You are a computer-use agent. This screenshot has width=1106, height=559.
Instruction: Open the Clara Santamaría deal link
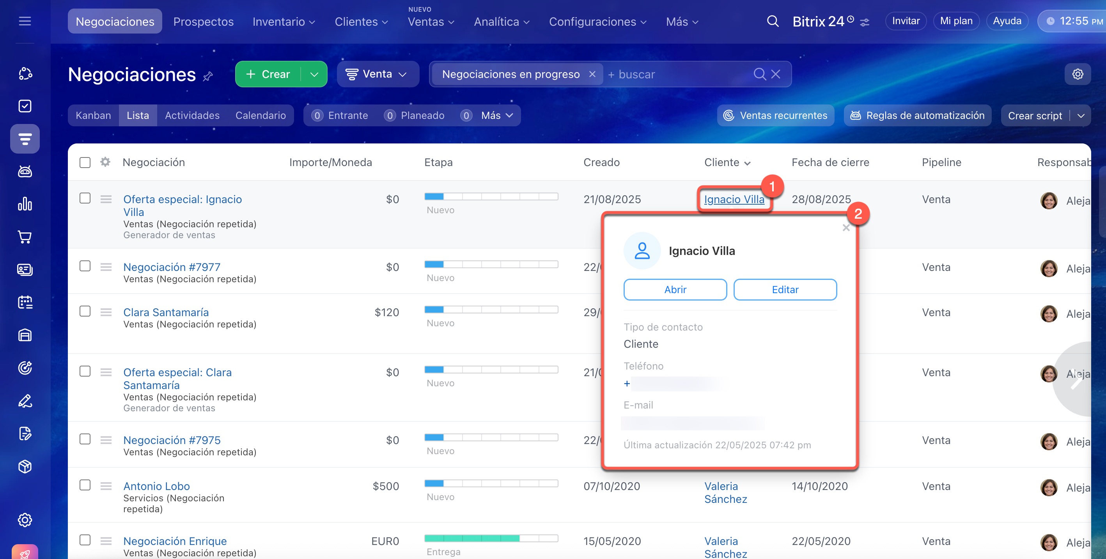pyautogui.click(x=166, y=312)
